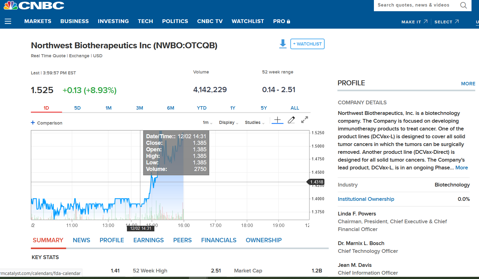Switch to the EARNINGS tab
The height and width of the screenshot is (279, 479).
pos(148,240)
